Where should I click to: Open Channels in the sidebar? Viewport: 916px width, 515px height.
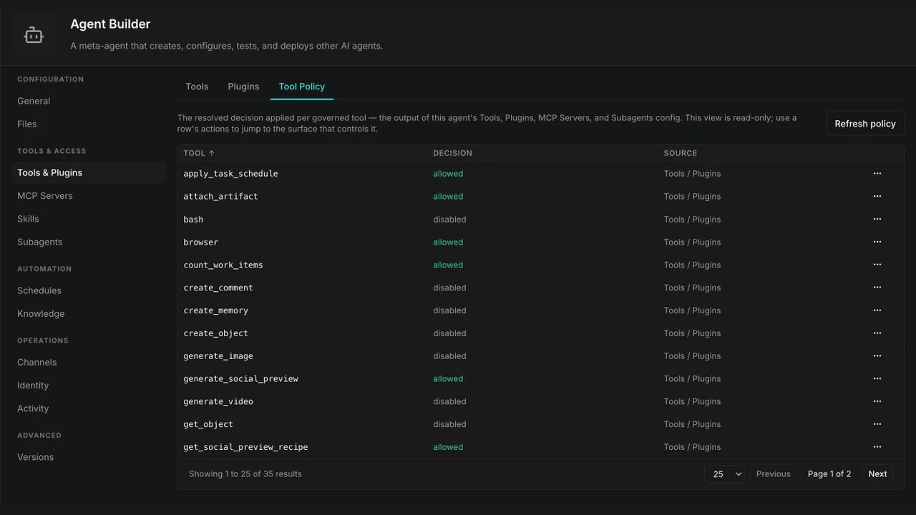36,362
